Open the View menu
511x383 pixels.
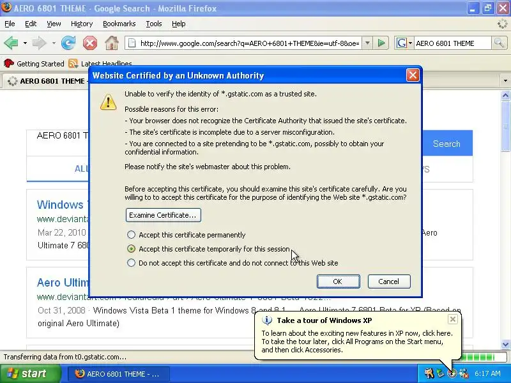click(54, 24)
